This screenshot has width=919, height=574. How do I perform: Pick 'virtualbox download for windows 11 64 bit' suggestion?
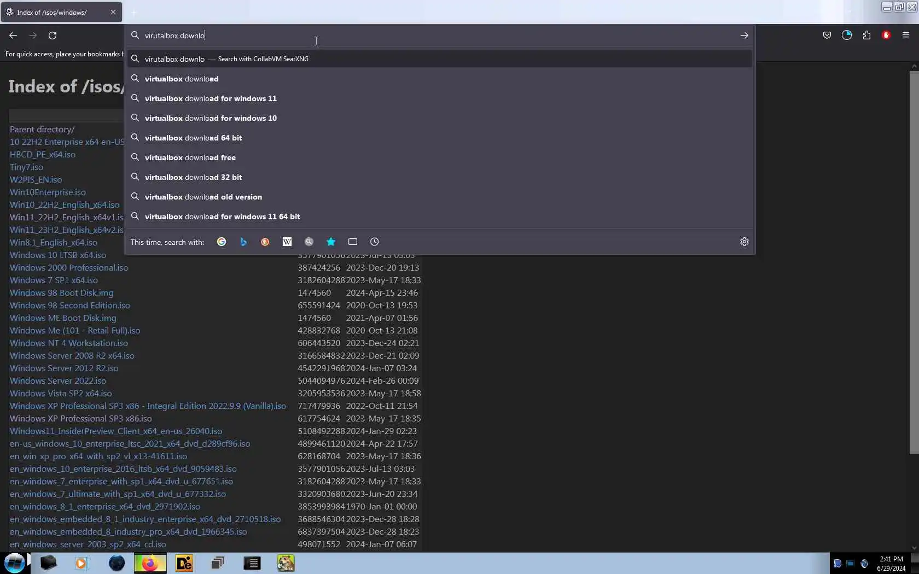tap(440, 216)
